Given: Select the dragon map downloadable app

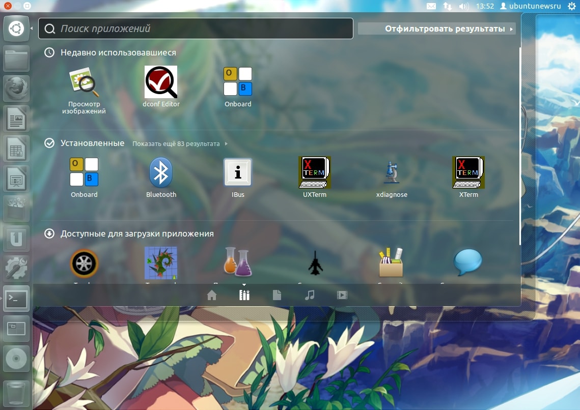Looking at the screenshot, I should click(x=161, y=263).
